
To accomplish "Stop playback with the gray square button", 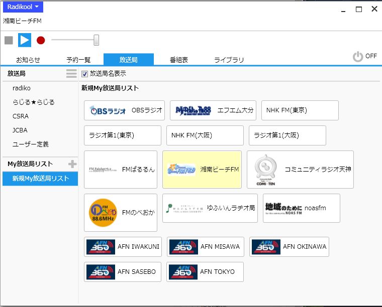I will [9, 40].
